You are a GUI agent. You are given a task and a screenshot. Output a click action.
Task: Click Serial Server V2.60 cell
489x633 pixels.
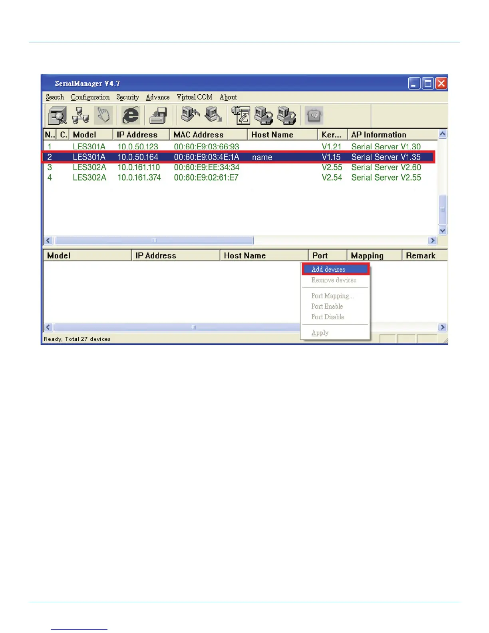pyautogui.click(x=386, y=167)
